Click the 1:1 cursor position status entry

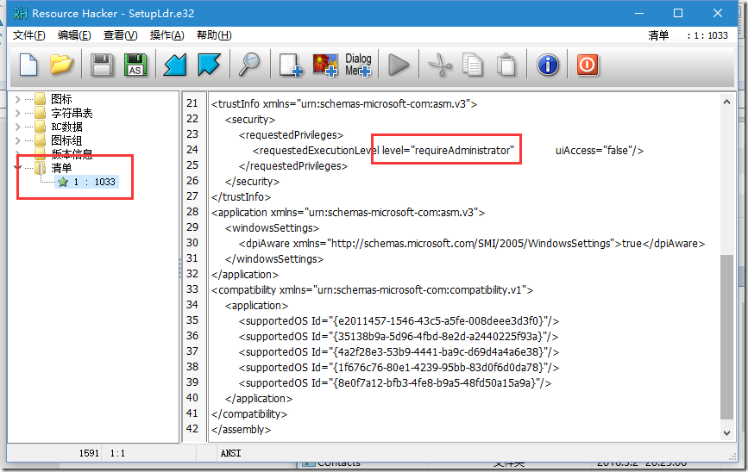click(x=117, y=453)
